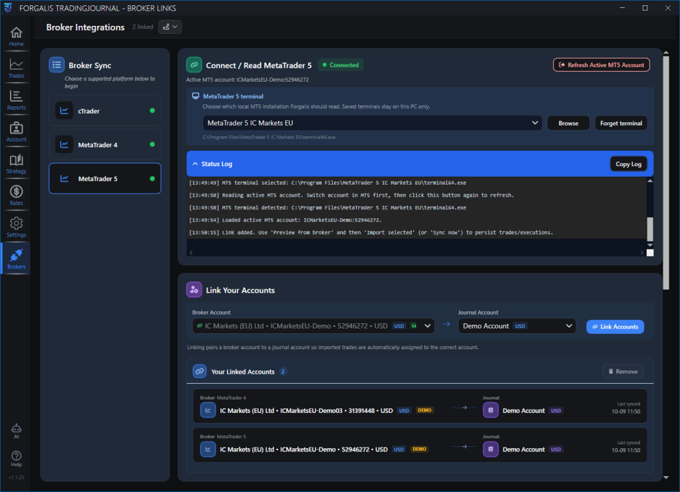Select MetaTrader 5 platform

click(105, 179)
